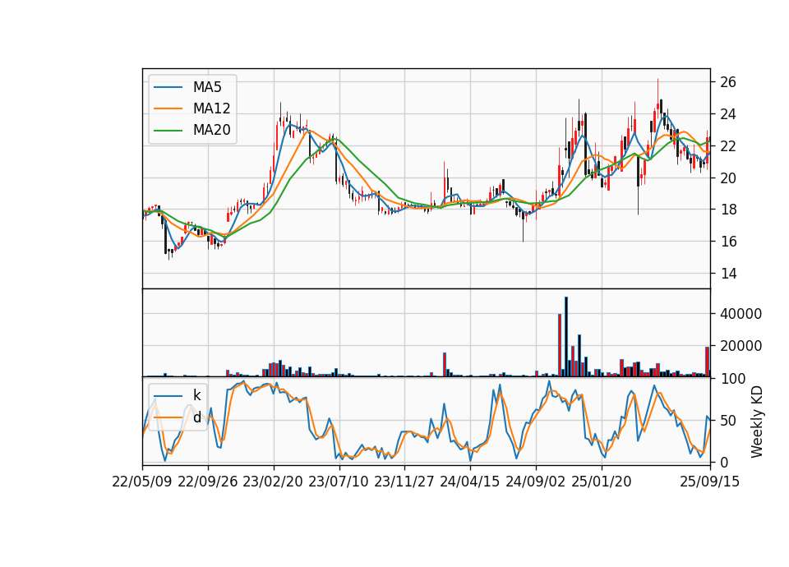
Task: Click the blue MA5 legend line sample
Action: (168, 87)
